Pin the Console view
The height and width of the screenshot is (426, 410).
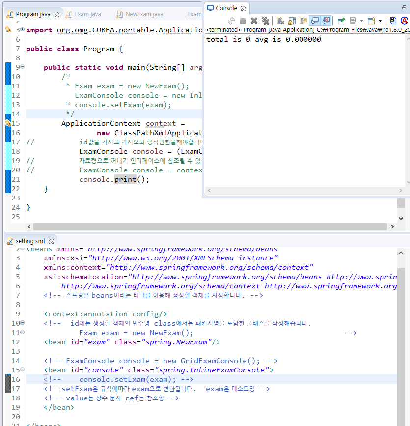(341, 21)
